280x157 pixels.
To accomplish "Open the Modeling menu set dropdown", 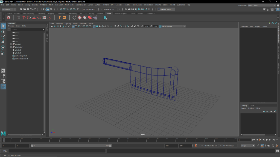I will (x=9, y=9).
